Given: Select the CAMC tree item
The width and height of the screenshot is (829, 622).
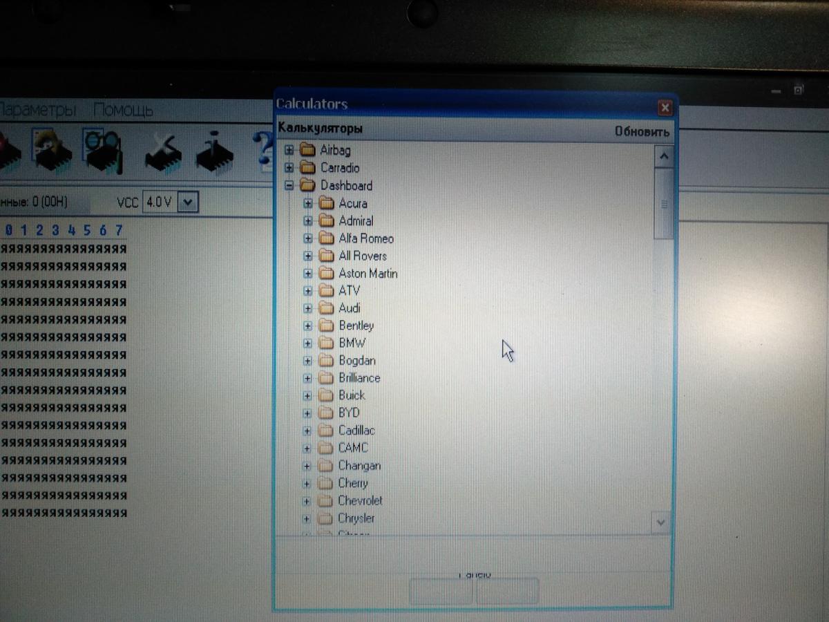Looking at the screenshot, I should [353, 448].
